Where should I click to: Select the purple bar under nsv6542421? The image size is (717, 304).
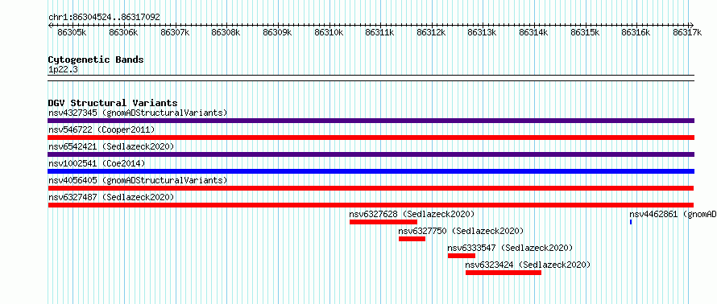(371, 154)
